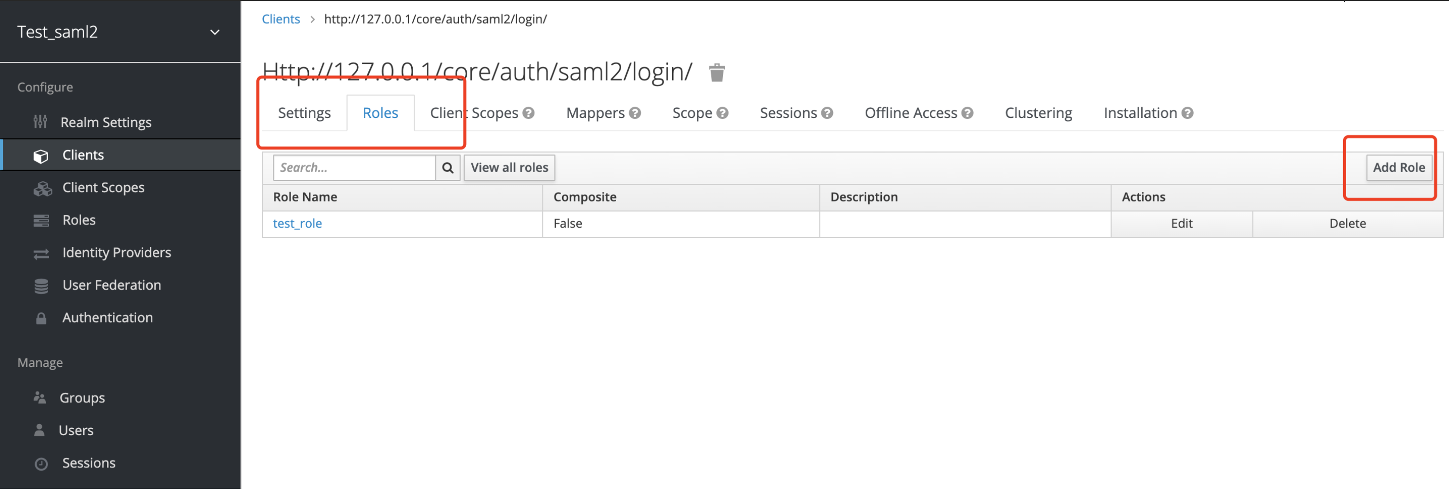This screenshot has height=492, width=1449.
Task: Select the Realm Settings sliders icon
Action: [x=41, y=122]
